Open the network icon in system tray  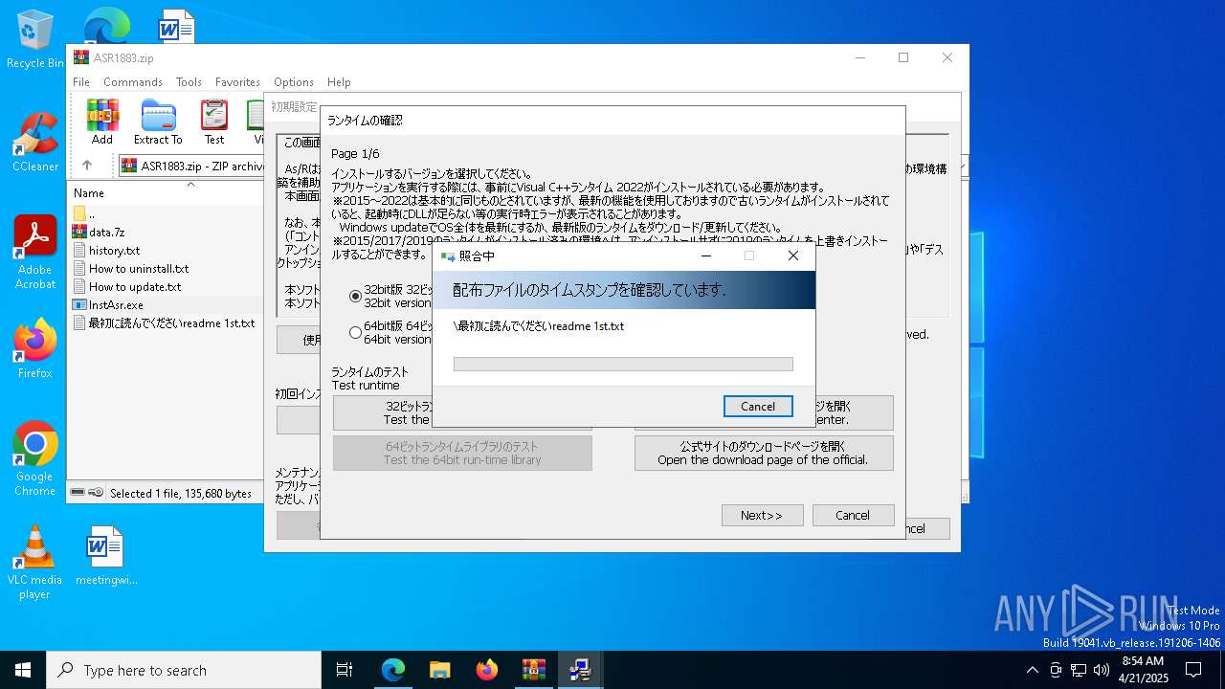(1078, 670)
